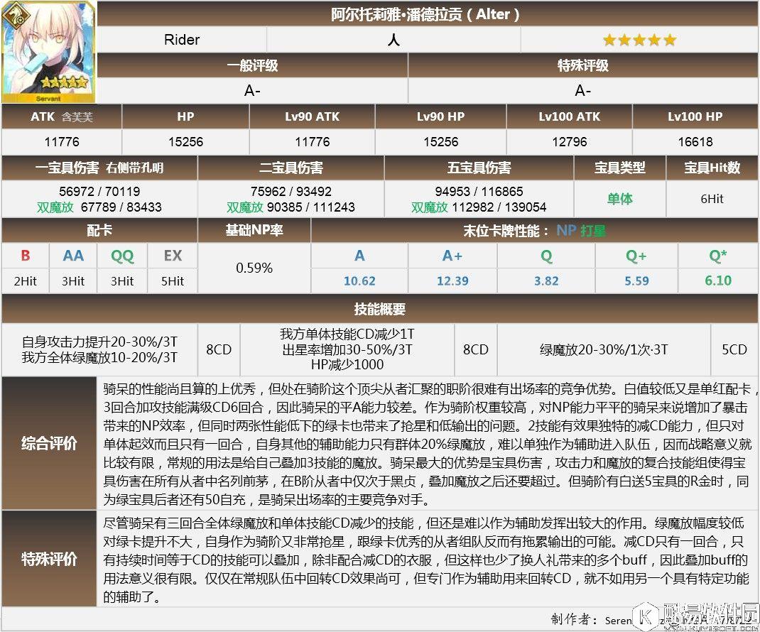Click the Rider class cell

[182, 40]
